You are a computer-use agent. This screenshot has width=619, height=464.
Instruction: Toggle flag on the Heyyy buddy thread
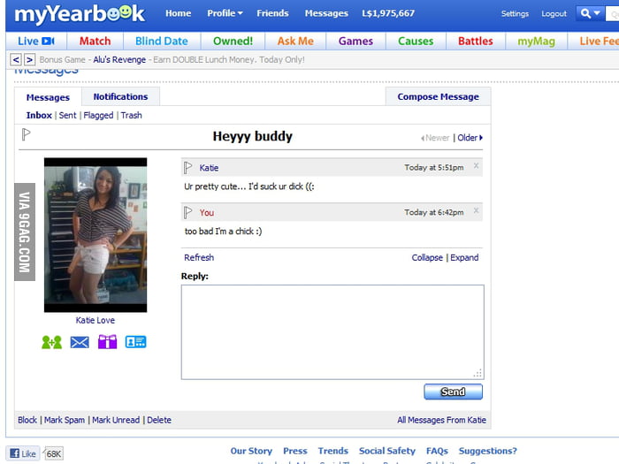[27, 135]
